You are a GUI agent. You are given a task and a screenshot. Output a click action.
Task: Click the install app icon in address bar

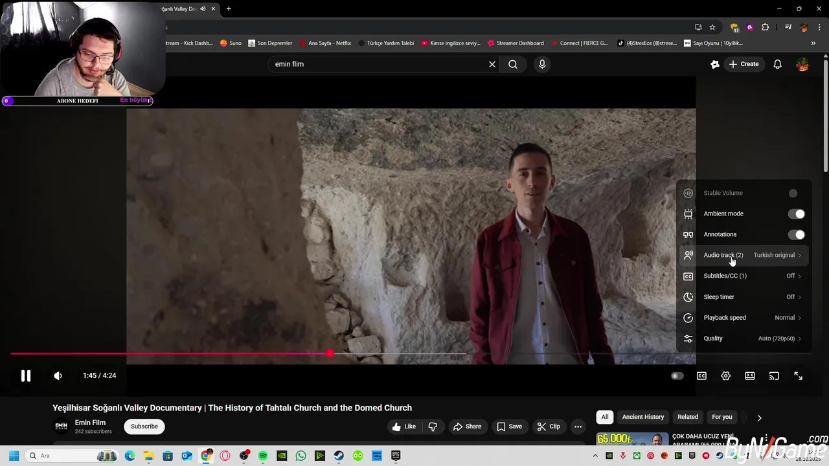pos(698,27)
